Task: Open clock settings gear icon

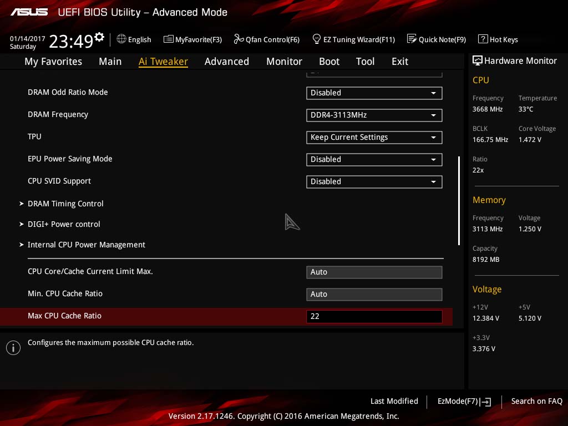Action: [x=99, y=37]
